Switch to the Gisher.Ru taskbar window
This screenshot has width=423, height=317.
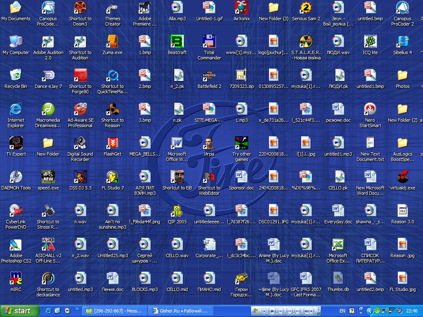pyautogui.click(x=181, y=311)
